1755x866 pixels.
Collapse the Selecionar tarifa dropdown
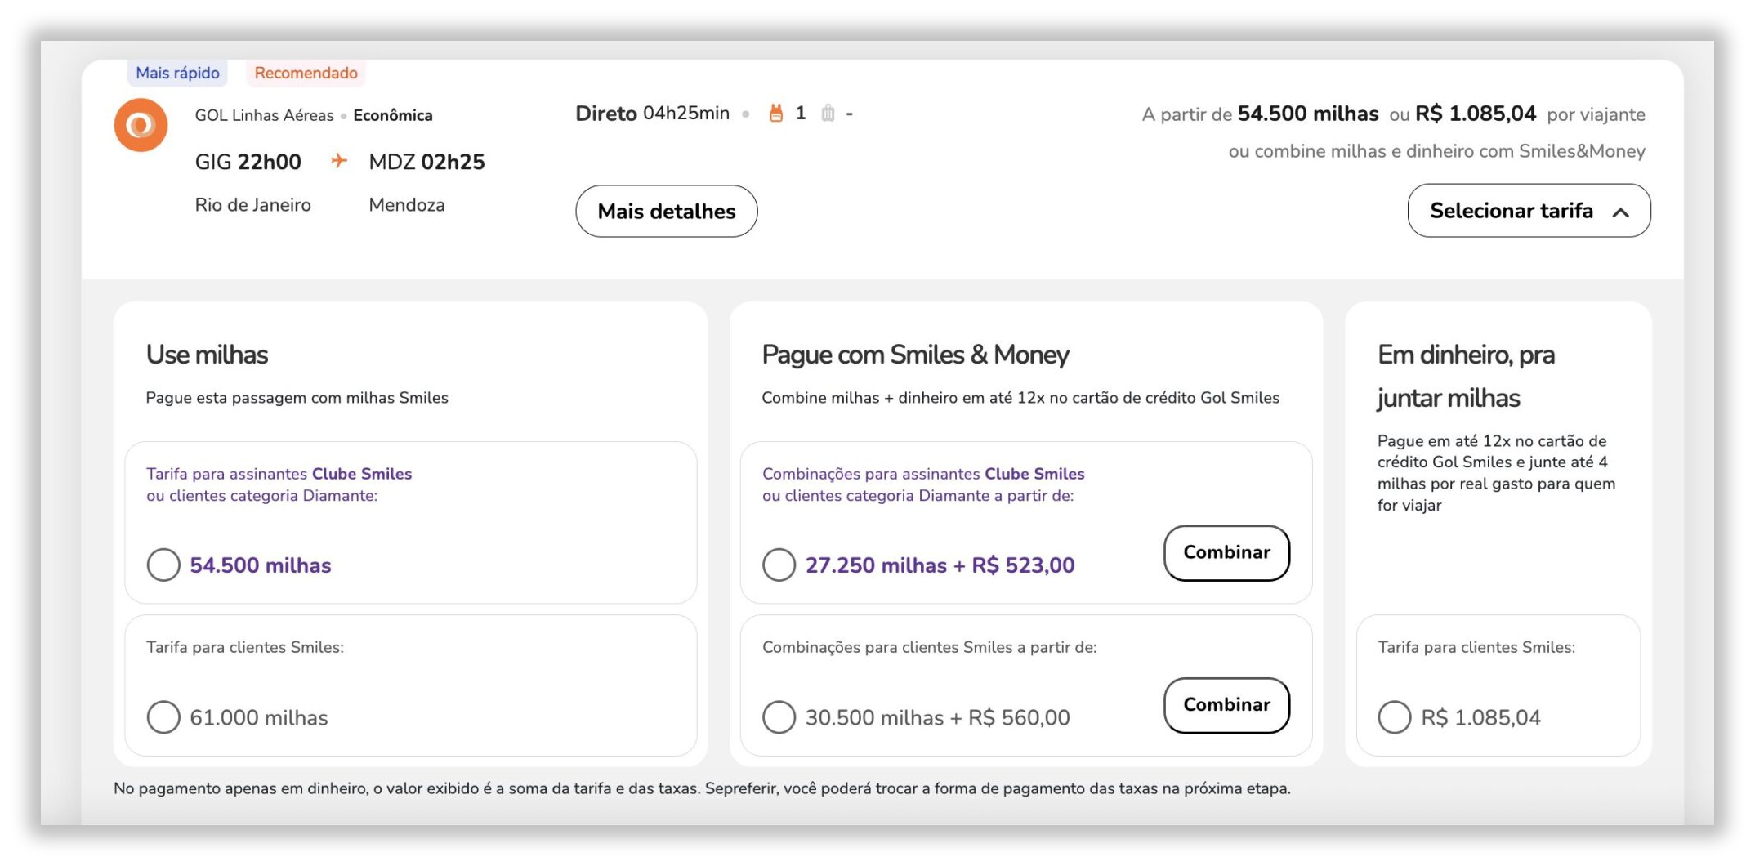(1512, 211)
